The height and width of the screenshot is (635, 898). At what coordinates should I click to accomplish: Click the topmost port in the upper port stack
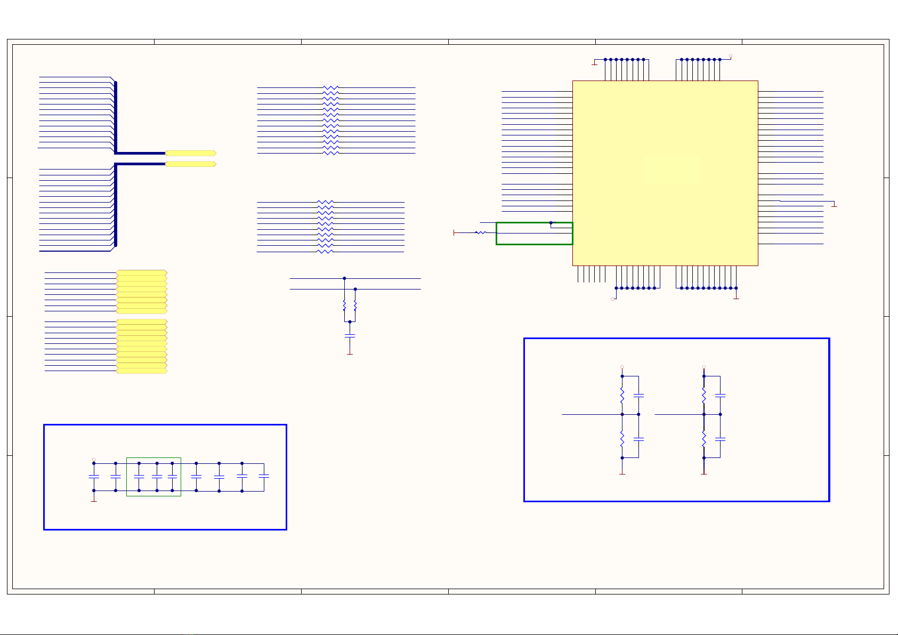coord(141,273)
